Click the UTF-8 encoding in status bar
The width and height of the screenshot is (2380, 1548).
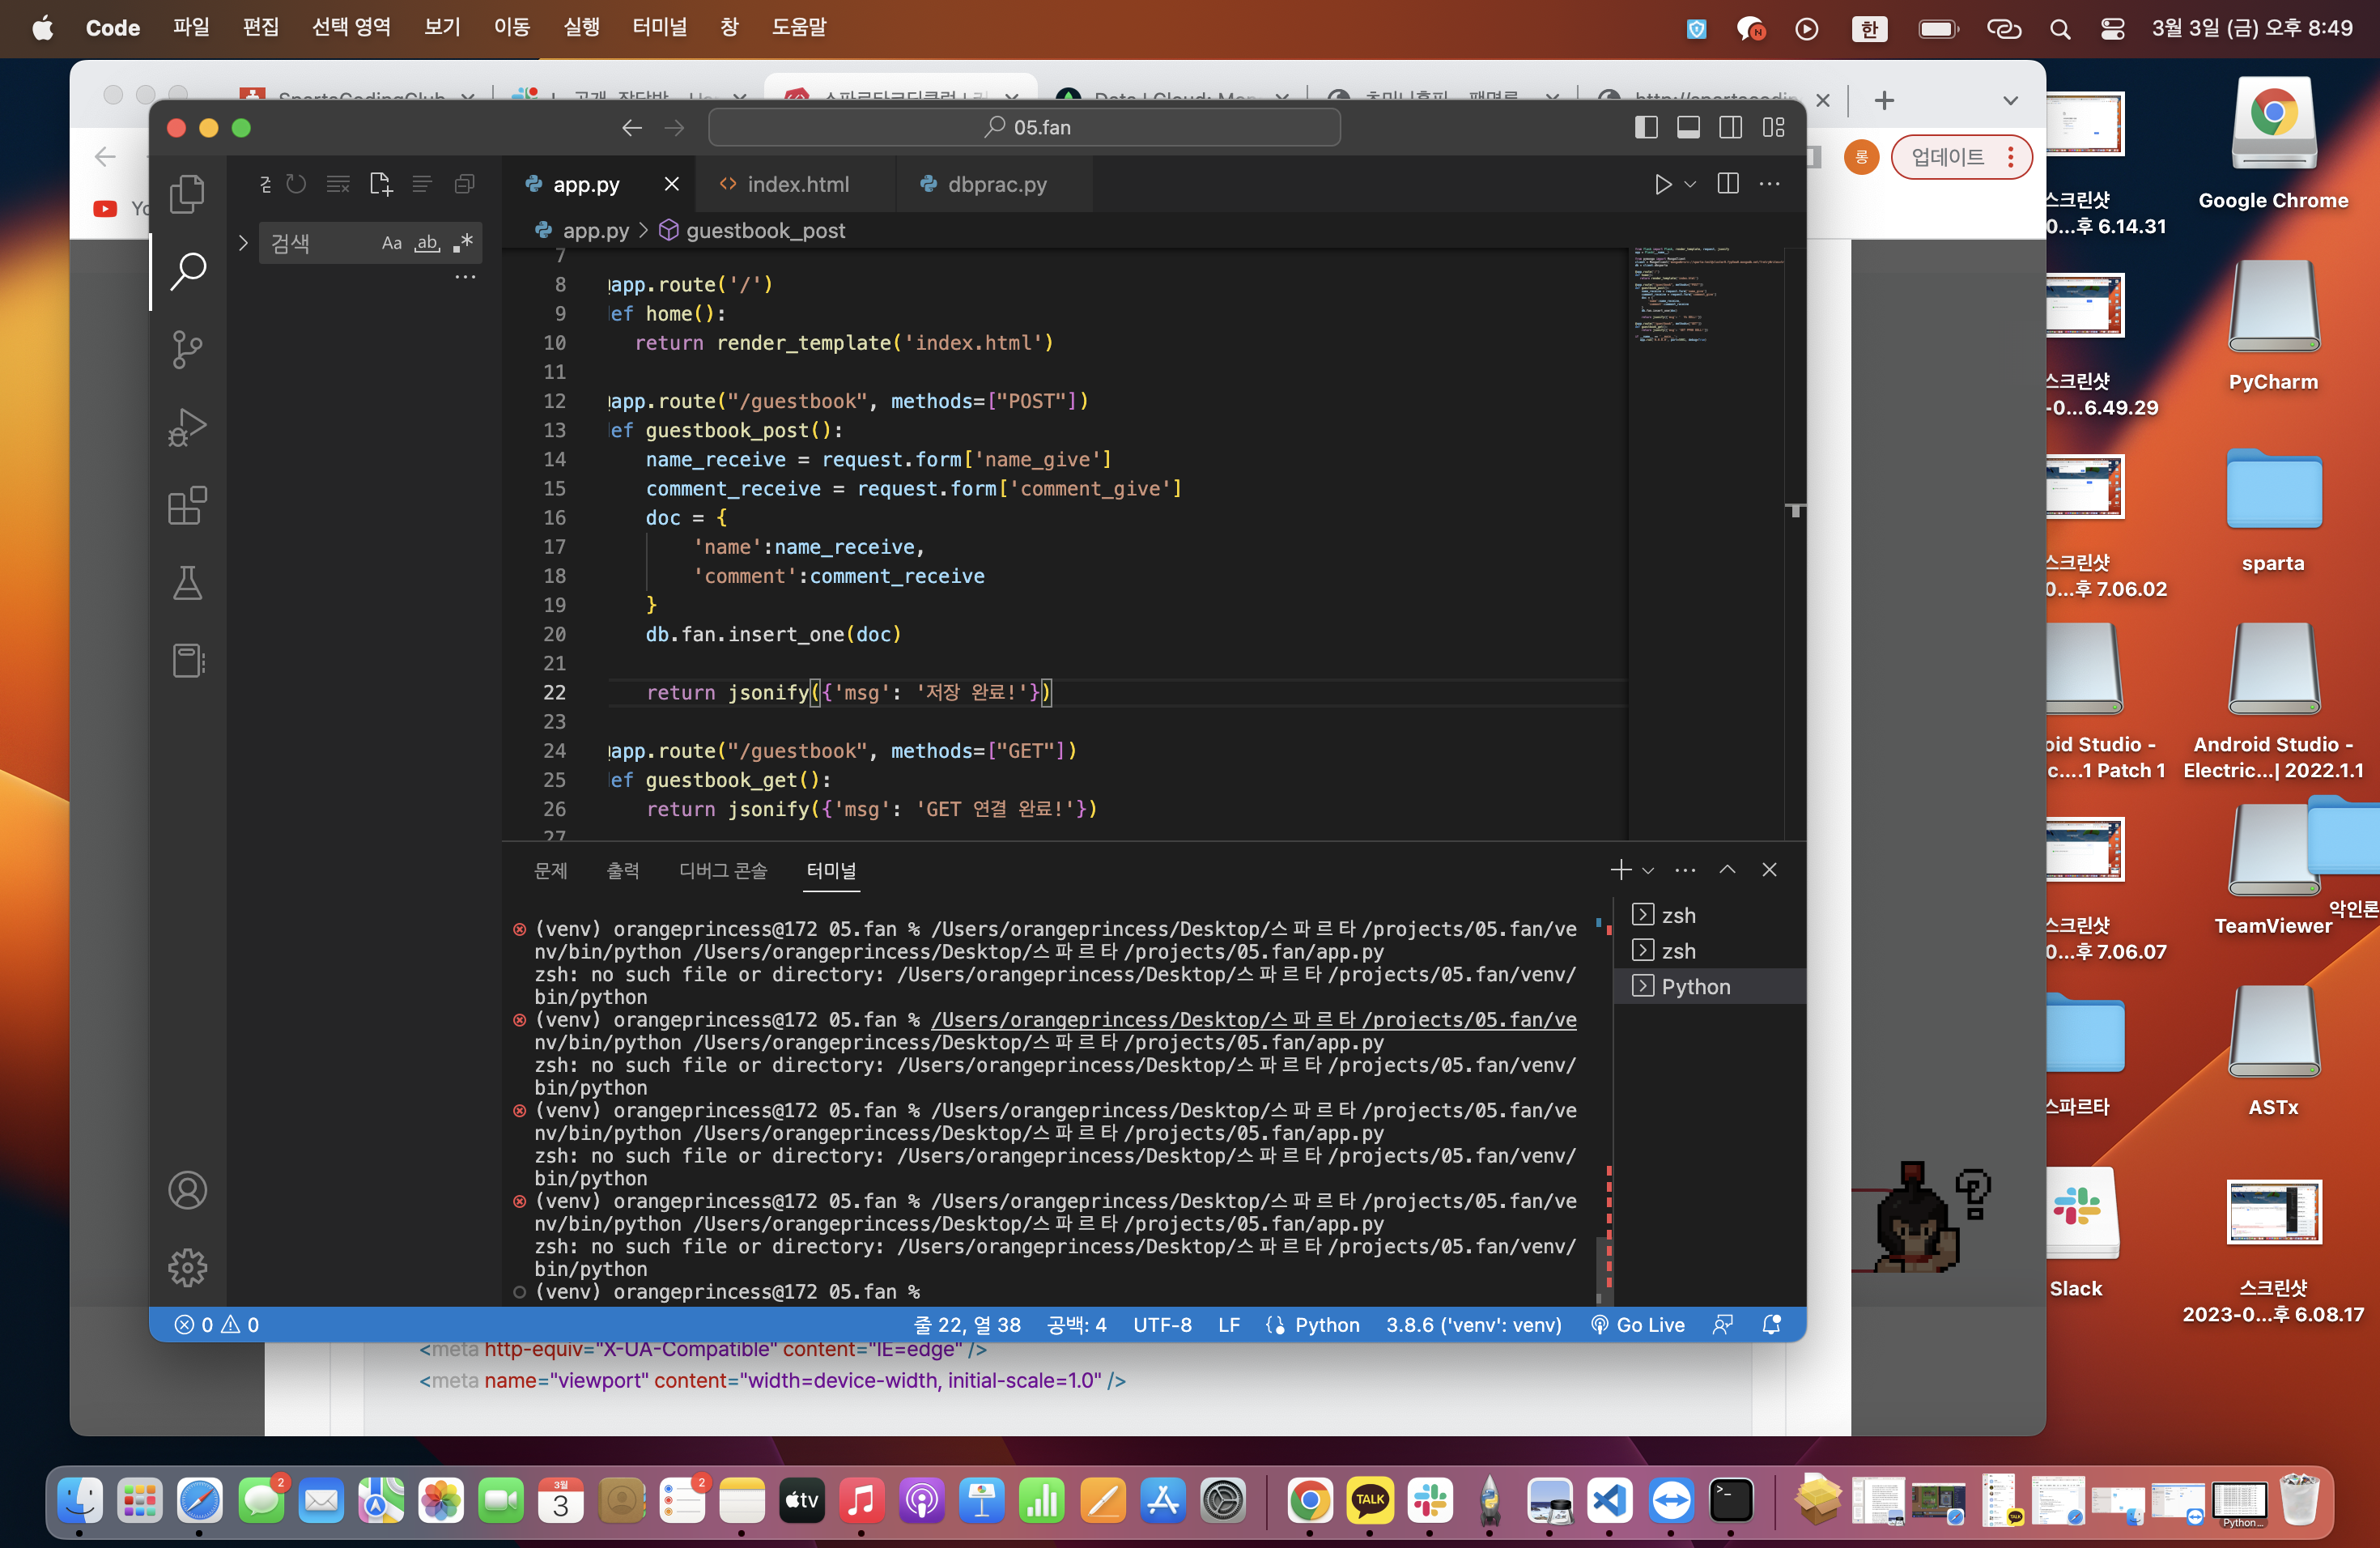coord(1162,1324)
